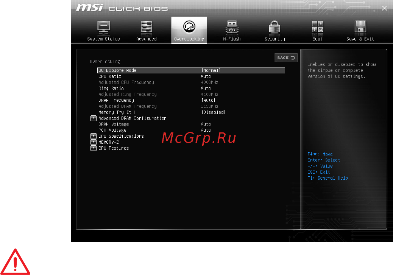
Task: Click the Advanced tab label
Action: click(147, 39)
